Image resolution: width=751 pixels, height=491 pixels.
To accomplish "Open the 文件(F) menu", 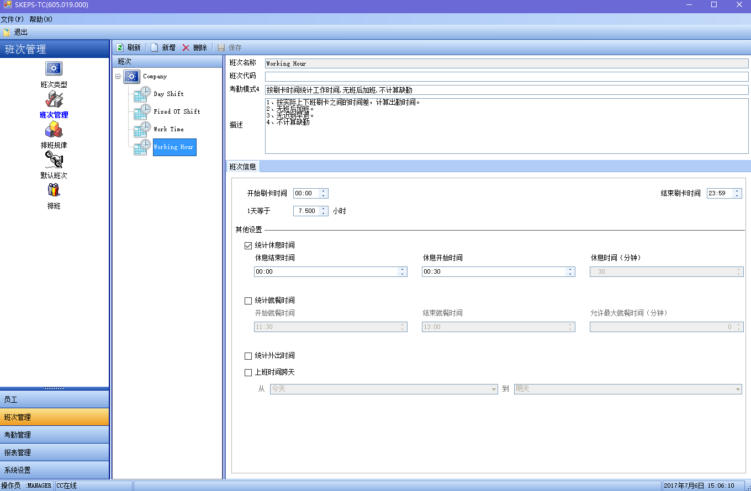I will click(x=12, y=19).
